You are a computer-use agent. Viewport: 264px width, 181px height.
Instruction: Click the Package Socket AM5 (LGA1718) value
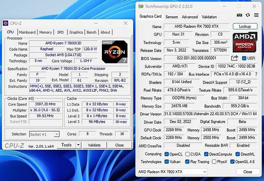pos(63,55)
